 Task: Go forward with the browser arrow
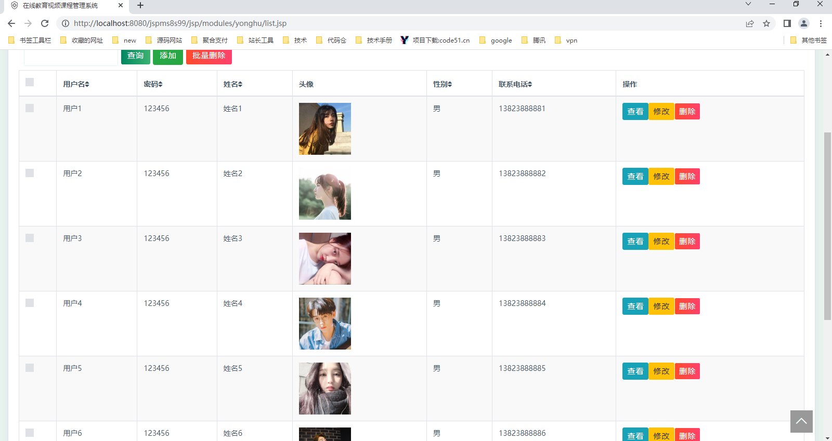(28, 23)
